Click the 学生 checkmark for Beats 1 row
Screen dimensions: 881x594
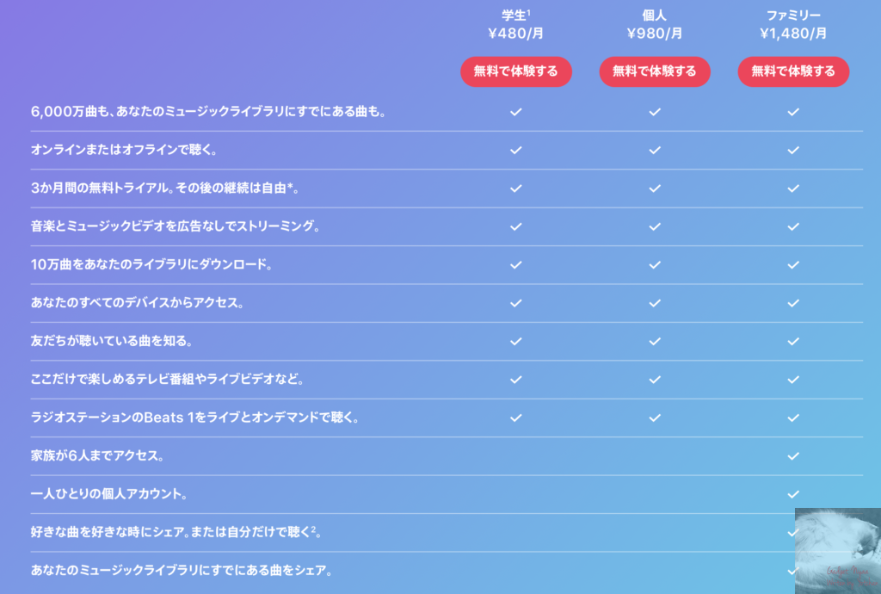tap(516, 418)
